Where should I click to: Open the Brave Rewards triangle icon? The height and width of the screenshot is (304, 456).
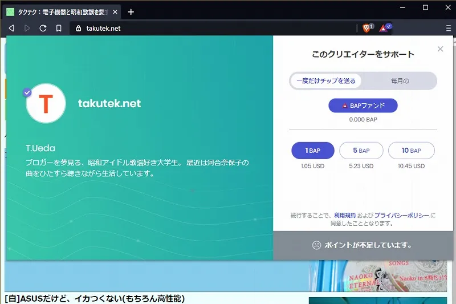384,28
